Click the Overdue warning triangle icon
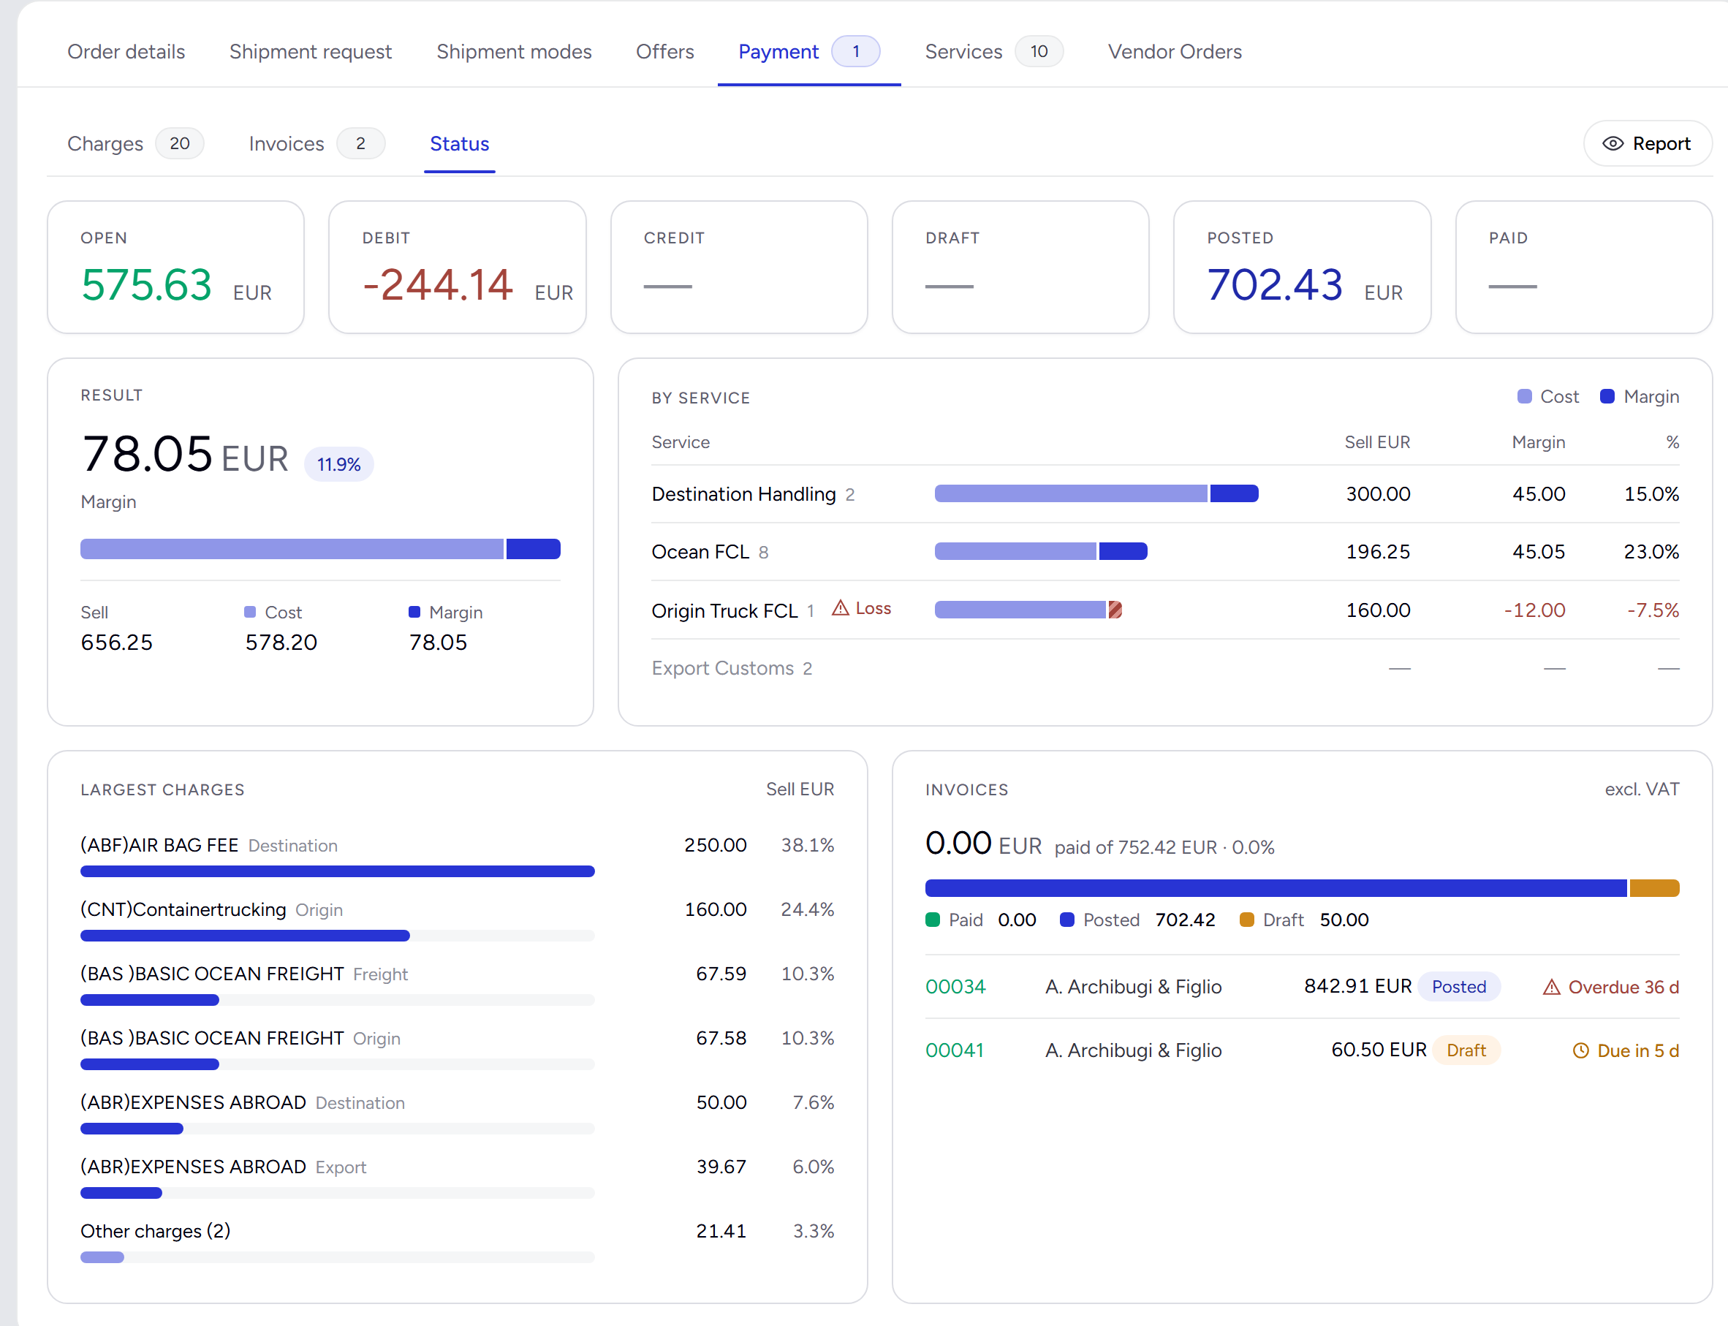The height and width of the screenshot is (1326, 1728). point(1551,987)
